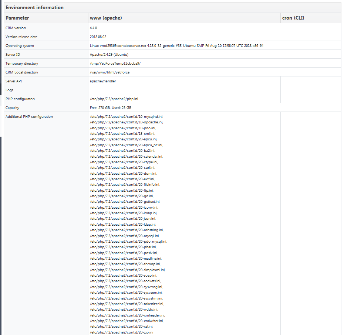
Task: Select the 'Apache/2.4.29 (Ubuntu)' value
Action: click(x=109, y=55)
